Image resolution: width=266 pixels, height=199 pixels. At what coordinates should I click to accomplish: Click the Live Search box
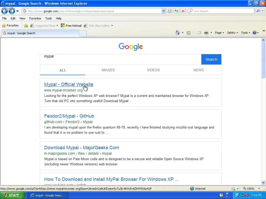pyautogui.click(x=221, y=11)
